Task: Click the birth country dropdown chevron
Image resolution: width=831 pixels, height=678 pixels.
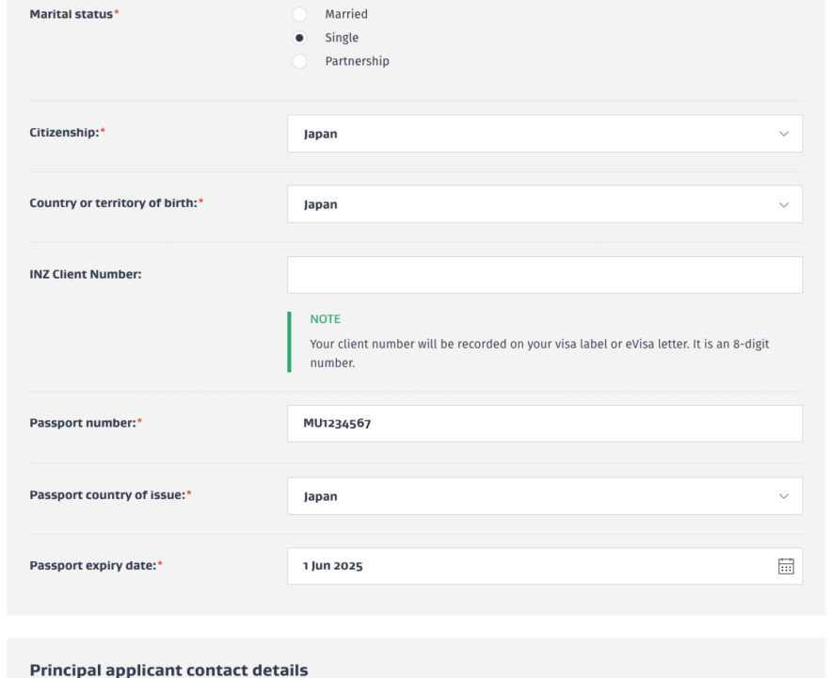Action: 784,204
